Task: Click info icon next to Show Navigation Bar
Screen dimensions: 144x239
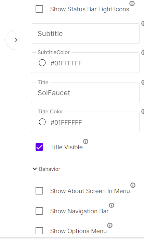Action: coord(112,205)
